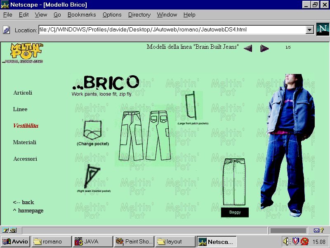Open the Materiali link
The image size is (330, 248).
coord(25,142)
